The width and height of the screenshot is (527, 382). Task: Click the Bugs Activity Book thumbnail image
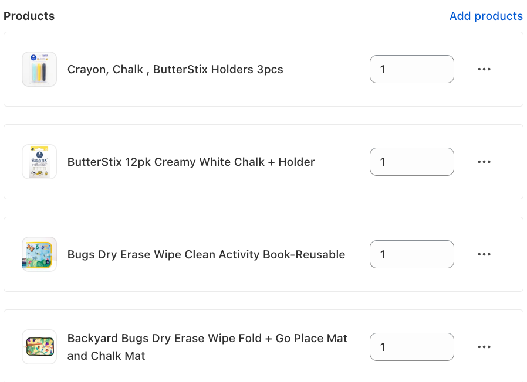pos(39,254)
